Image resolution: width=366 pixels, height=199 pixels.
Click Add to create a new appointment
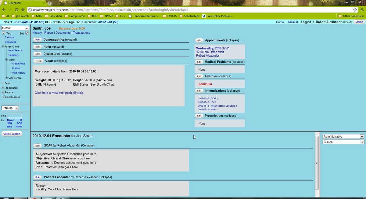[199, 40]
